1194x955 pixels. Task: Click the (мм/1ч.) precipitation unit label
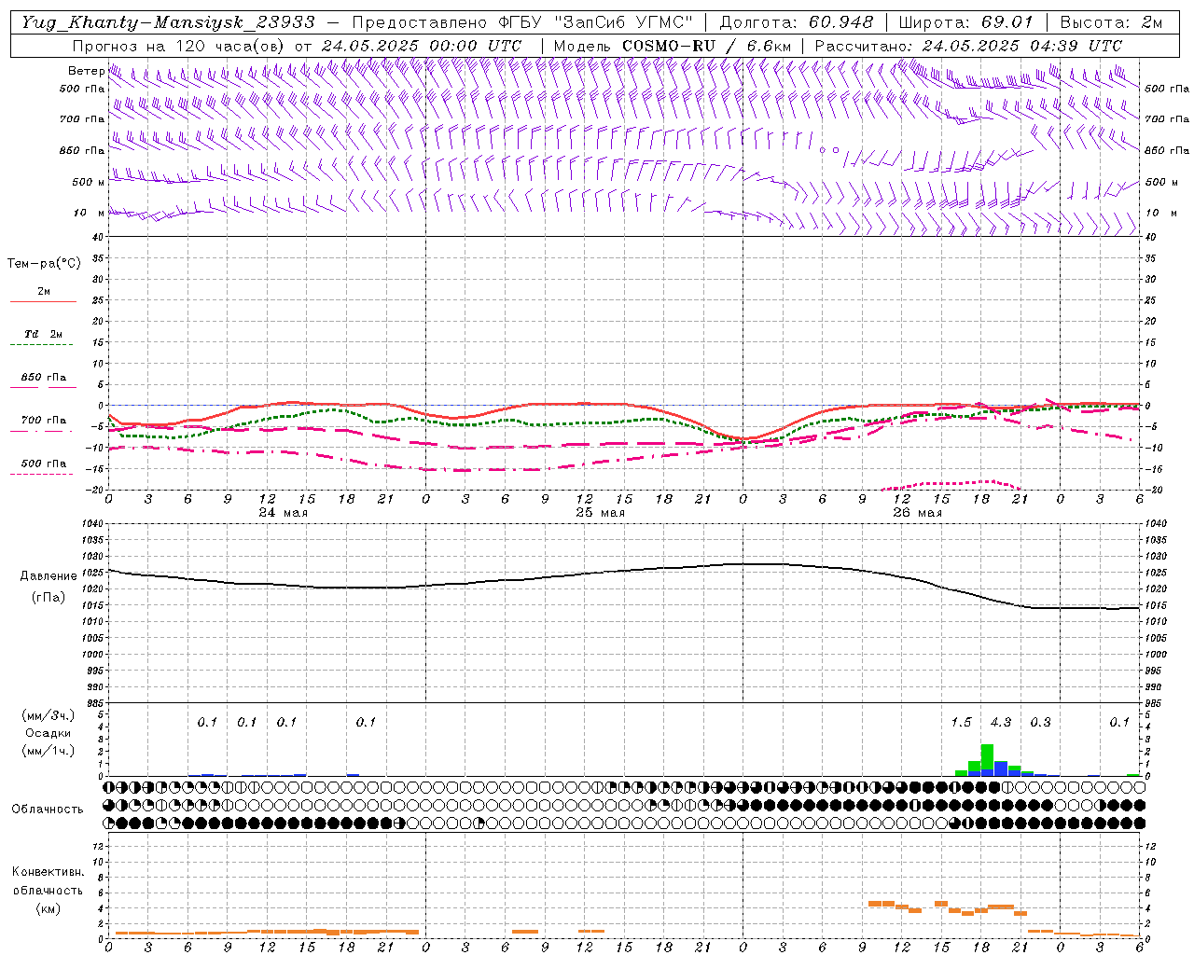[x=48, y=751]
